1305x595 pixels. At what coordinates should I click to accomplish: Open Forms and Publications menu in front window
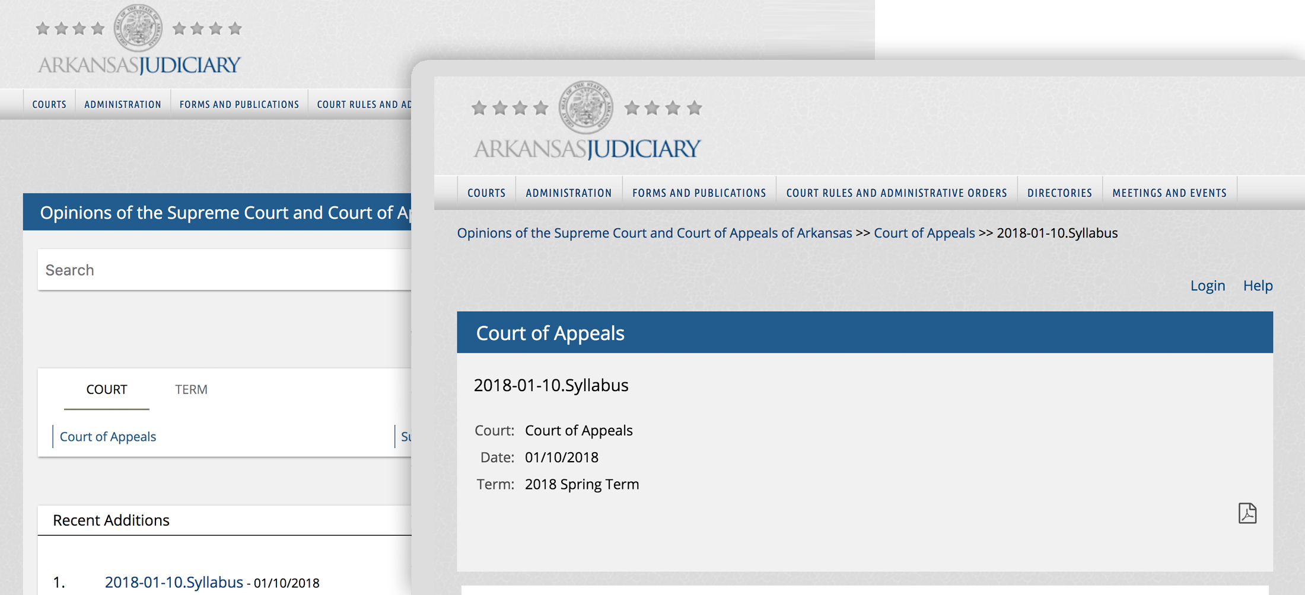click(699, 193)
